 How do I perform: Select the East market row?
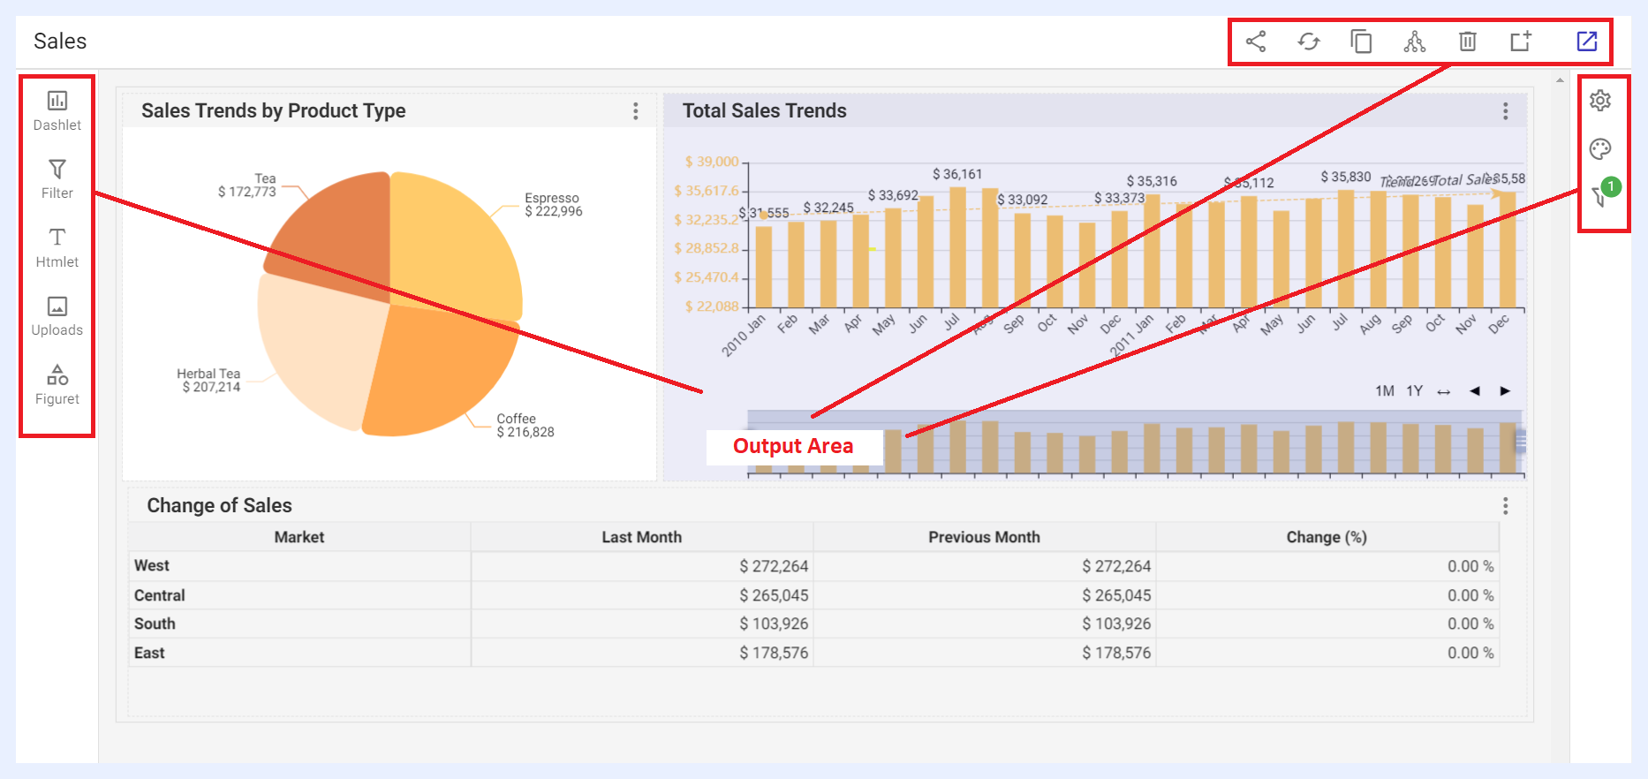(x=813, y=653)
